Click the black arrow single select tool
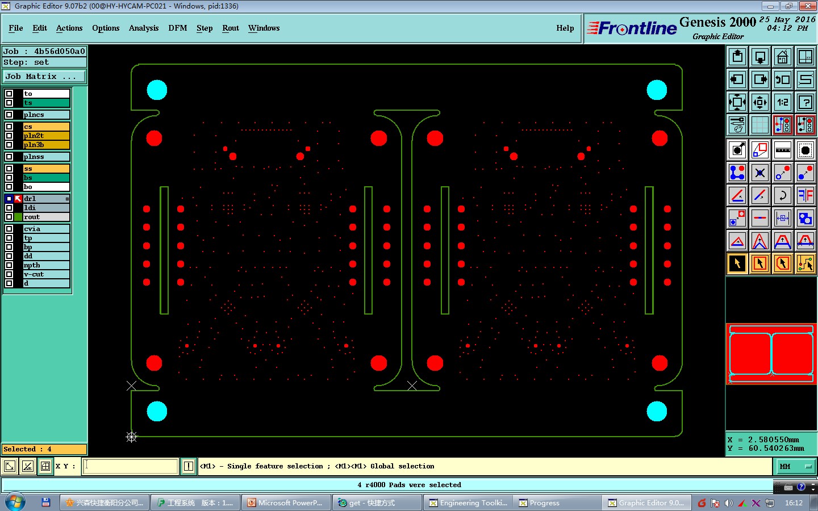Image resolution: width=818 pixels, height=511 pixels. (737, 263)
